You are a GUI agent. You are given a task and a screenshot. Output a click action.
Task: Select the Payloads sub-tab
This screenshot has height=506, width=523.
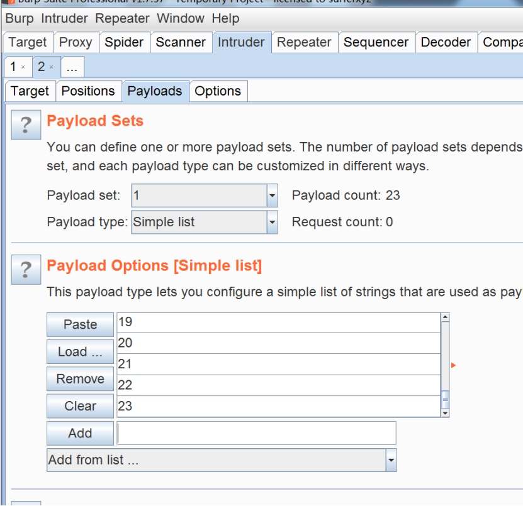tap(155, 91)
